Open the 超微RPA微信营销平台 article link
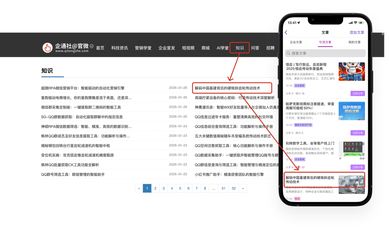Image resolution: width=389 pixels, height=230 pixels. (83, 88)
